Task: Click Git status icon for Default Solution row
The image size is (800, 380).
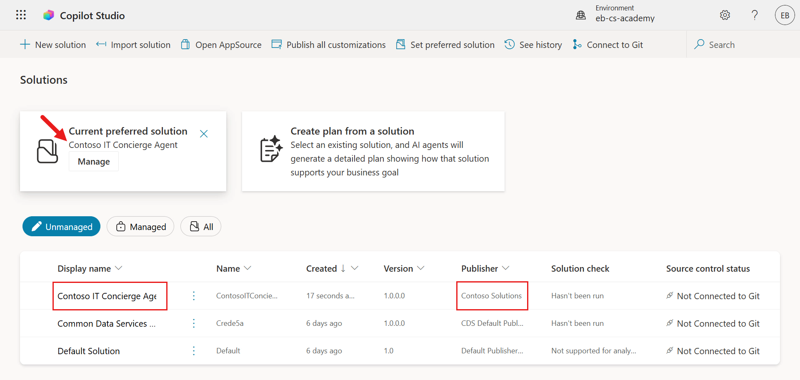Action: (x=670, y=350)
